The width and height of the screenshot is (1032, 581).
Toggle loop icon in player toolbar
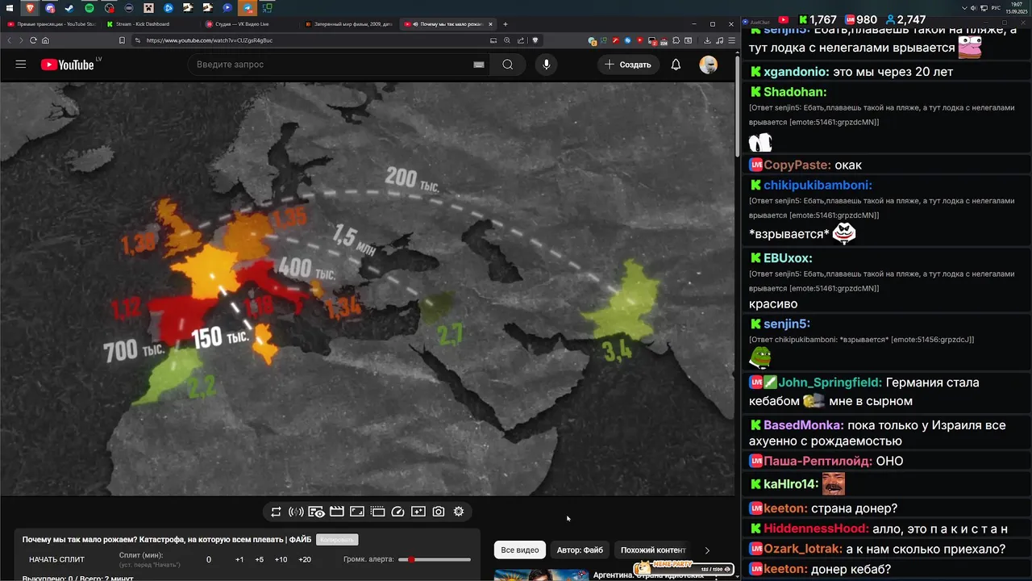pyautogui.click(x=276, y=512)
